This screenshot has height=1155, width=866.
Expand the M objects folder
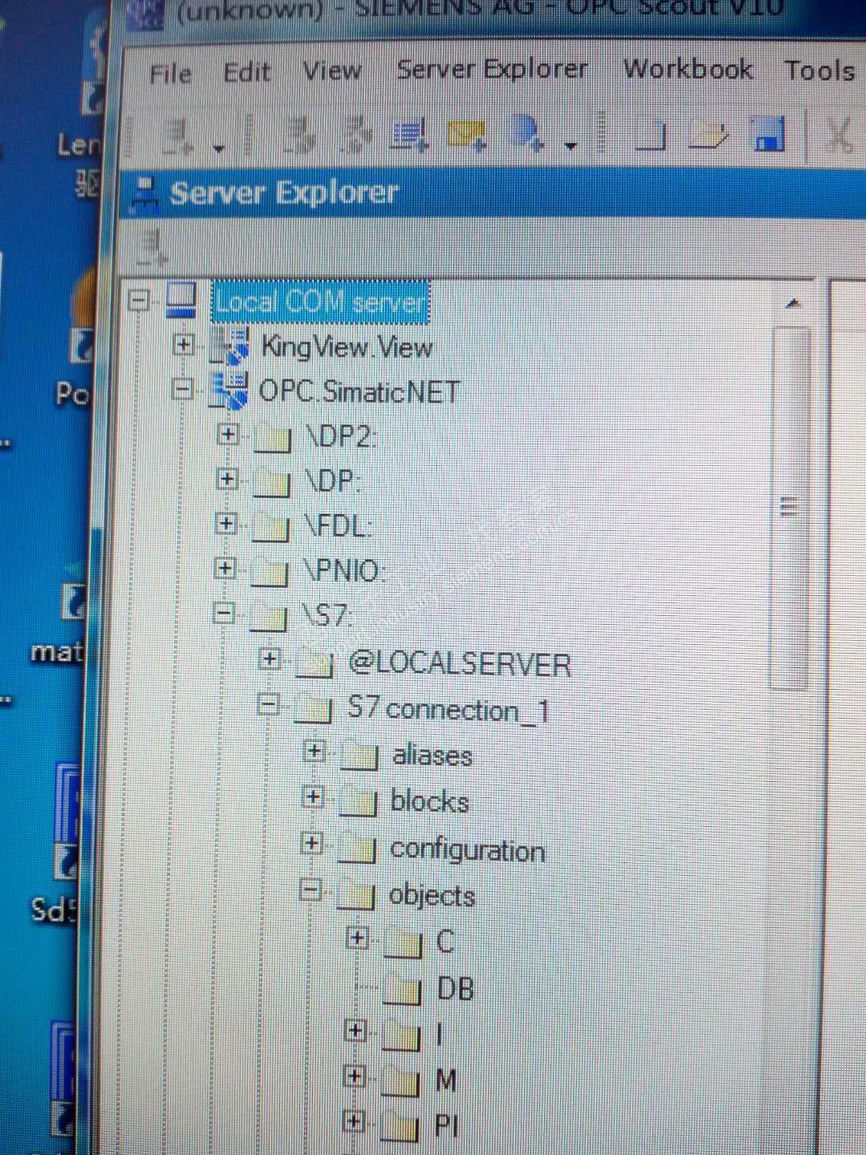(x=354, y=1076)
